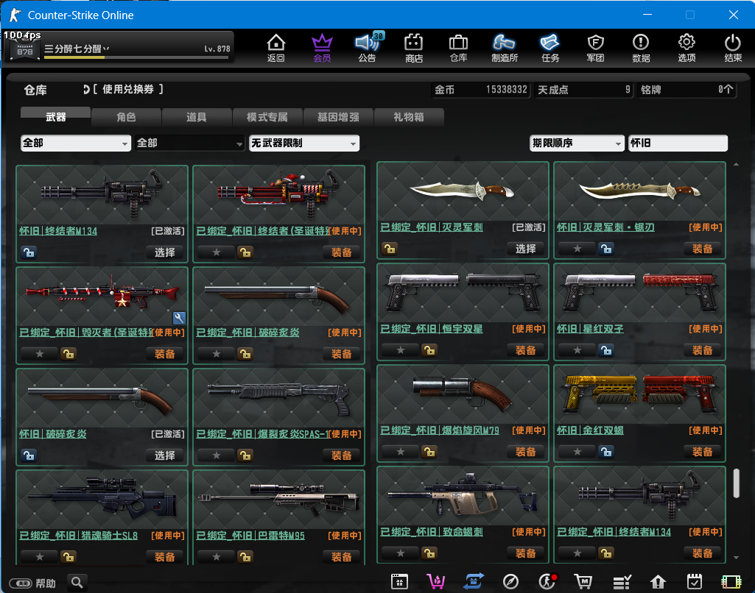This screenshot has height=593, width=755.
Task: Open the 公告 megaphone announcements
Action: [367, 48]
